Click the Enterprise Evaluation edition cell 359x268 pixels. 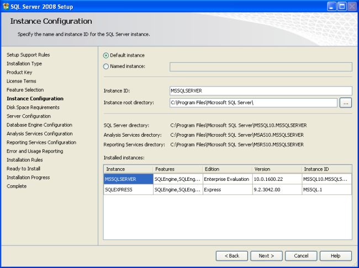[x=228, y=179]
